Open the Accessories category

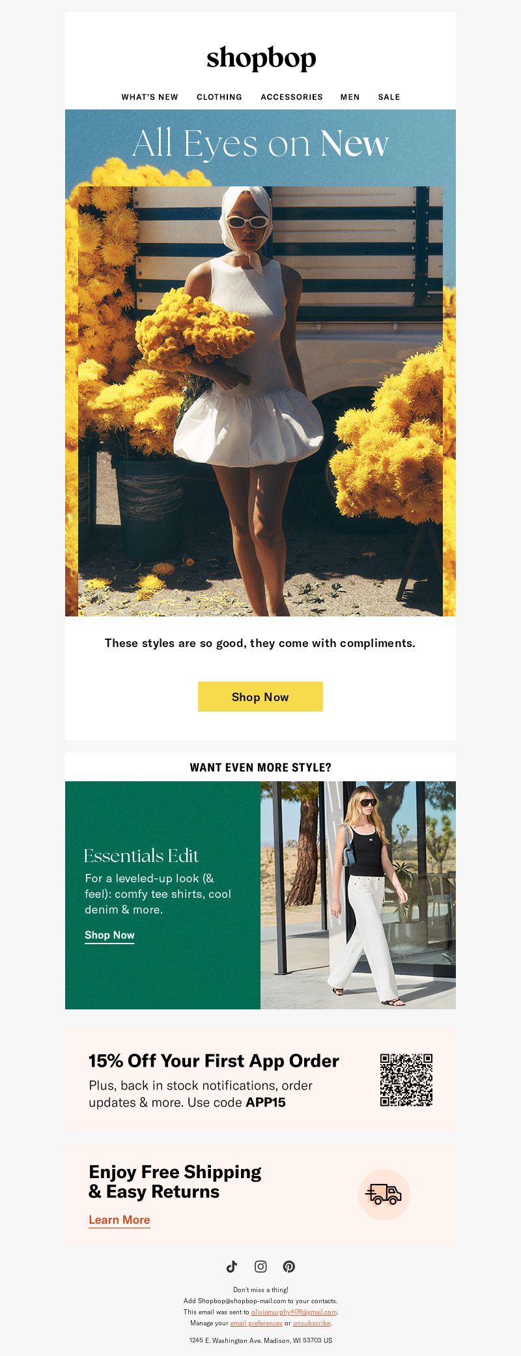(292, 97)
